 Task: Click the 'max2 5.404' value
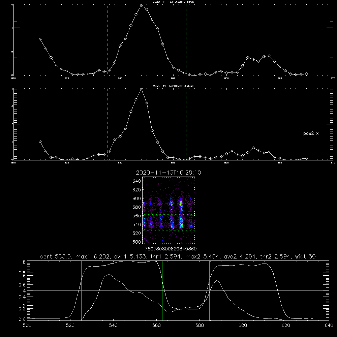coord(202,256)
